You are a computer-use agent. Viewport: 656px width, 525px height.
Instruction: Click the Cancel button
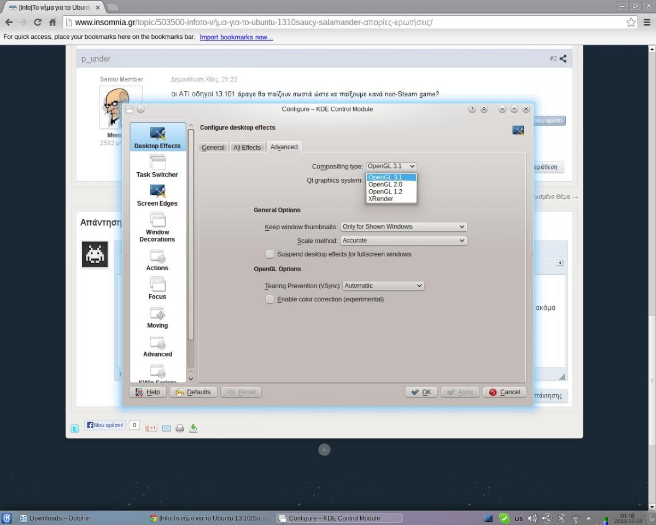pos(505,392)
